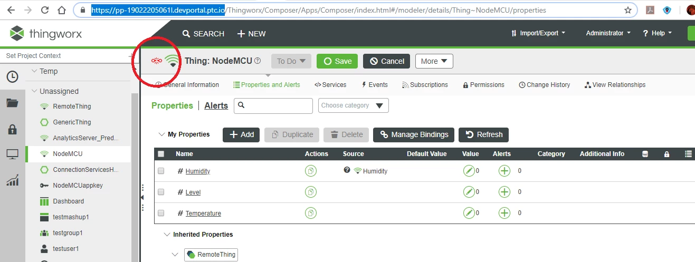The width and height of the screenshot is (695, 262).
Task: Collapse the My Properties section
Action: point(161,134)
